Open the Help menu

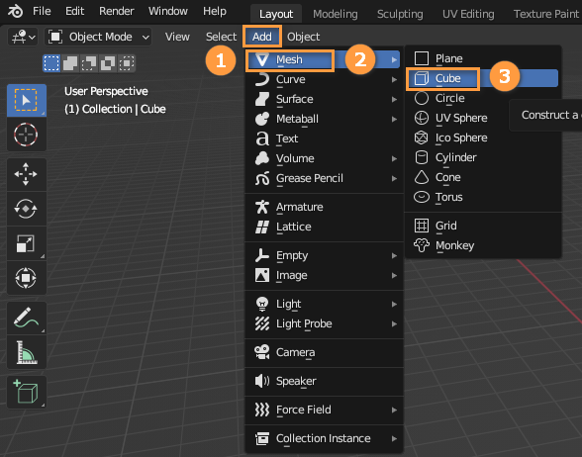tap(215, 11)
